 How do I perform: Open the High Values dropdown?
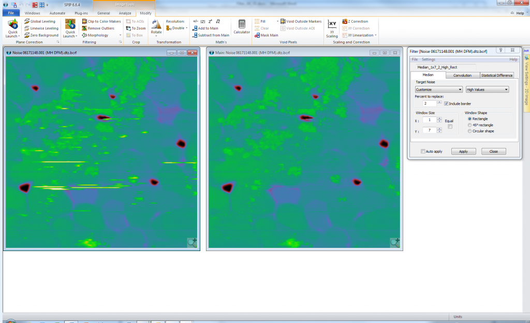coord(487,89)
